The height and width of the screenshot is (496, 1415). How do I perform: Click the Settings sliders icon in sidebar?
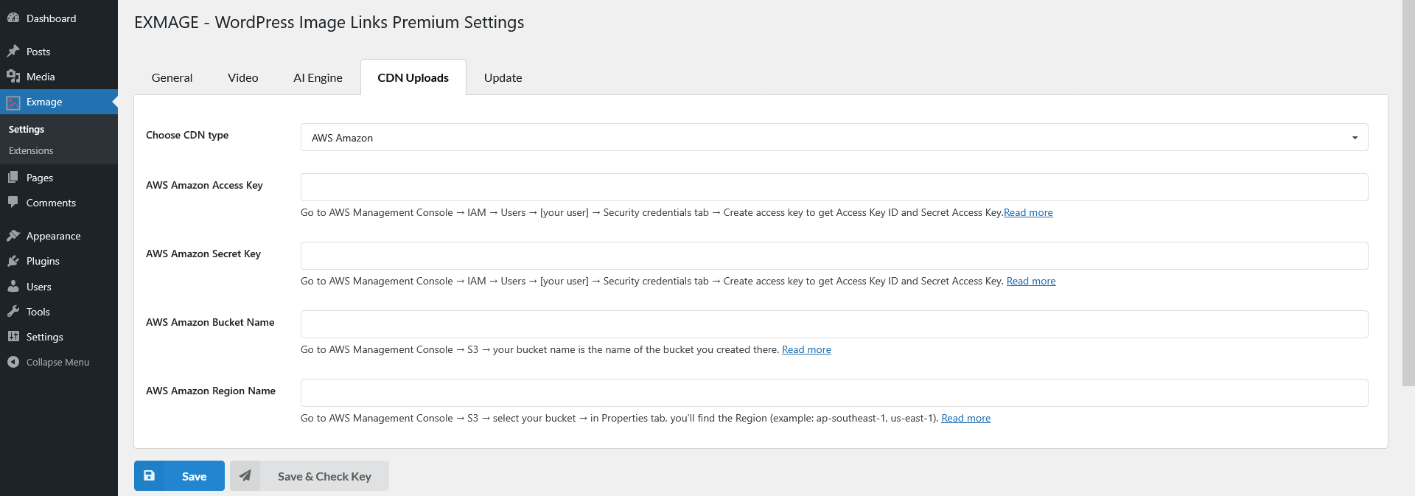coord(13,336)
